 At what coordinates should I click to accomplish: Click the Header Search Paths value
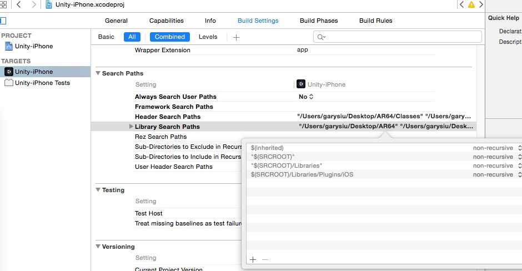coord(384,116)
